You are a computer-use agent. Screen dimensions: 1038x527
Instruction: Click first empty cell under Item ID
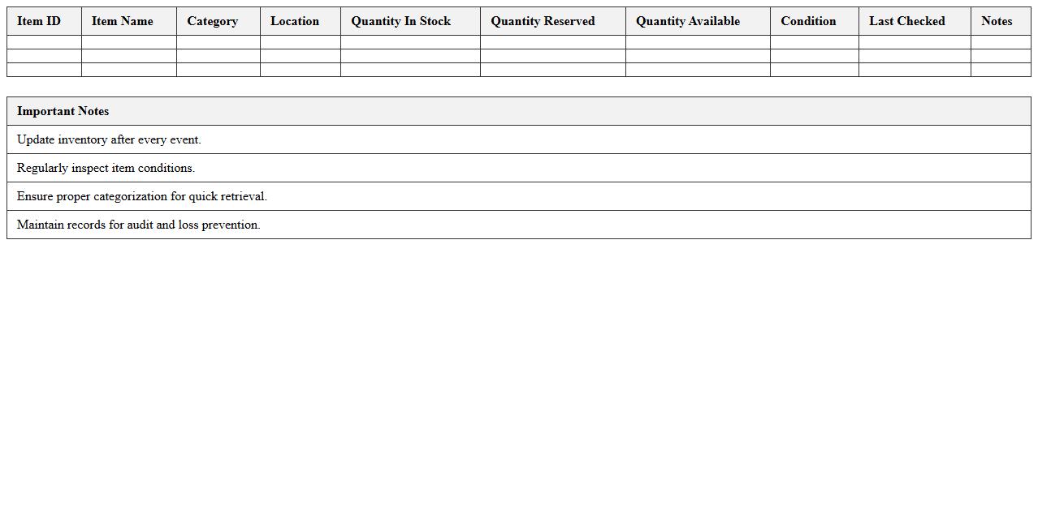pos(44,42)
